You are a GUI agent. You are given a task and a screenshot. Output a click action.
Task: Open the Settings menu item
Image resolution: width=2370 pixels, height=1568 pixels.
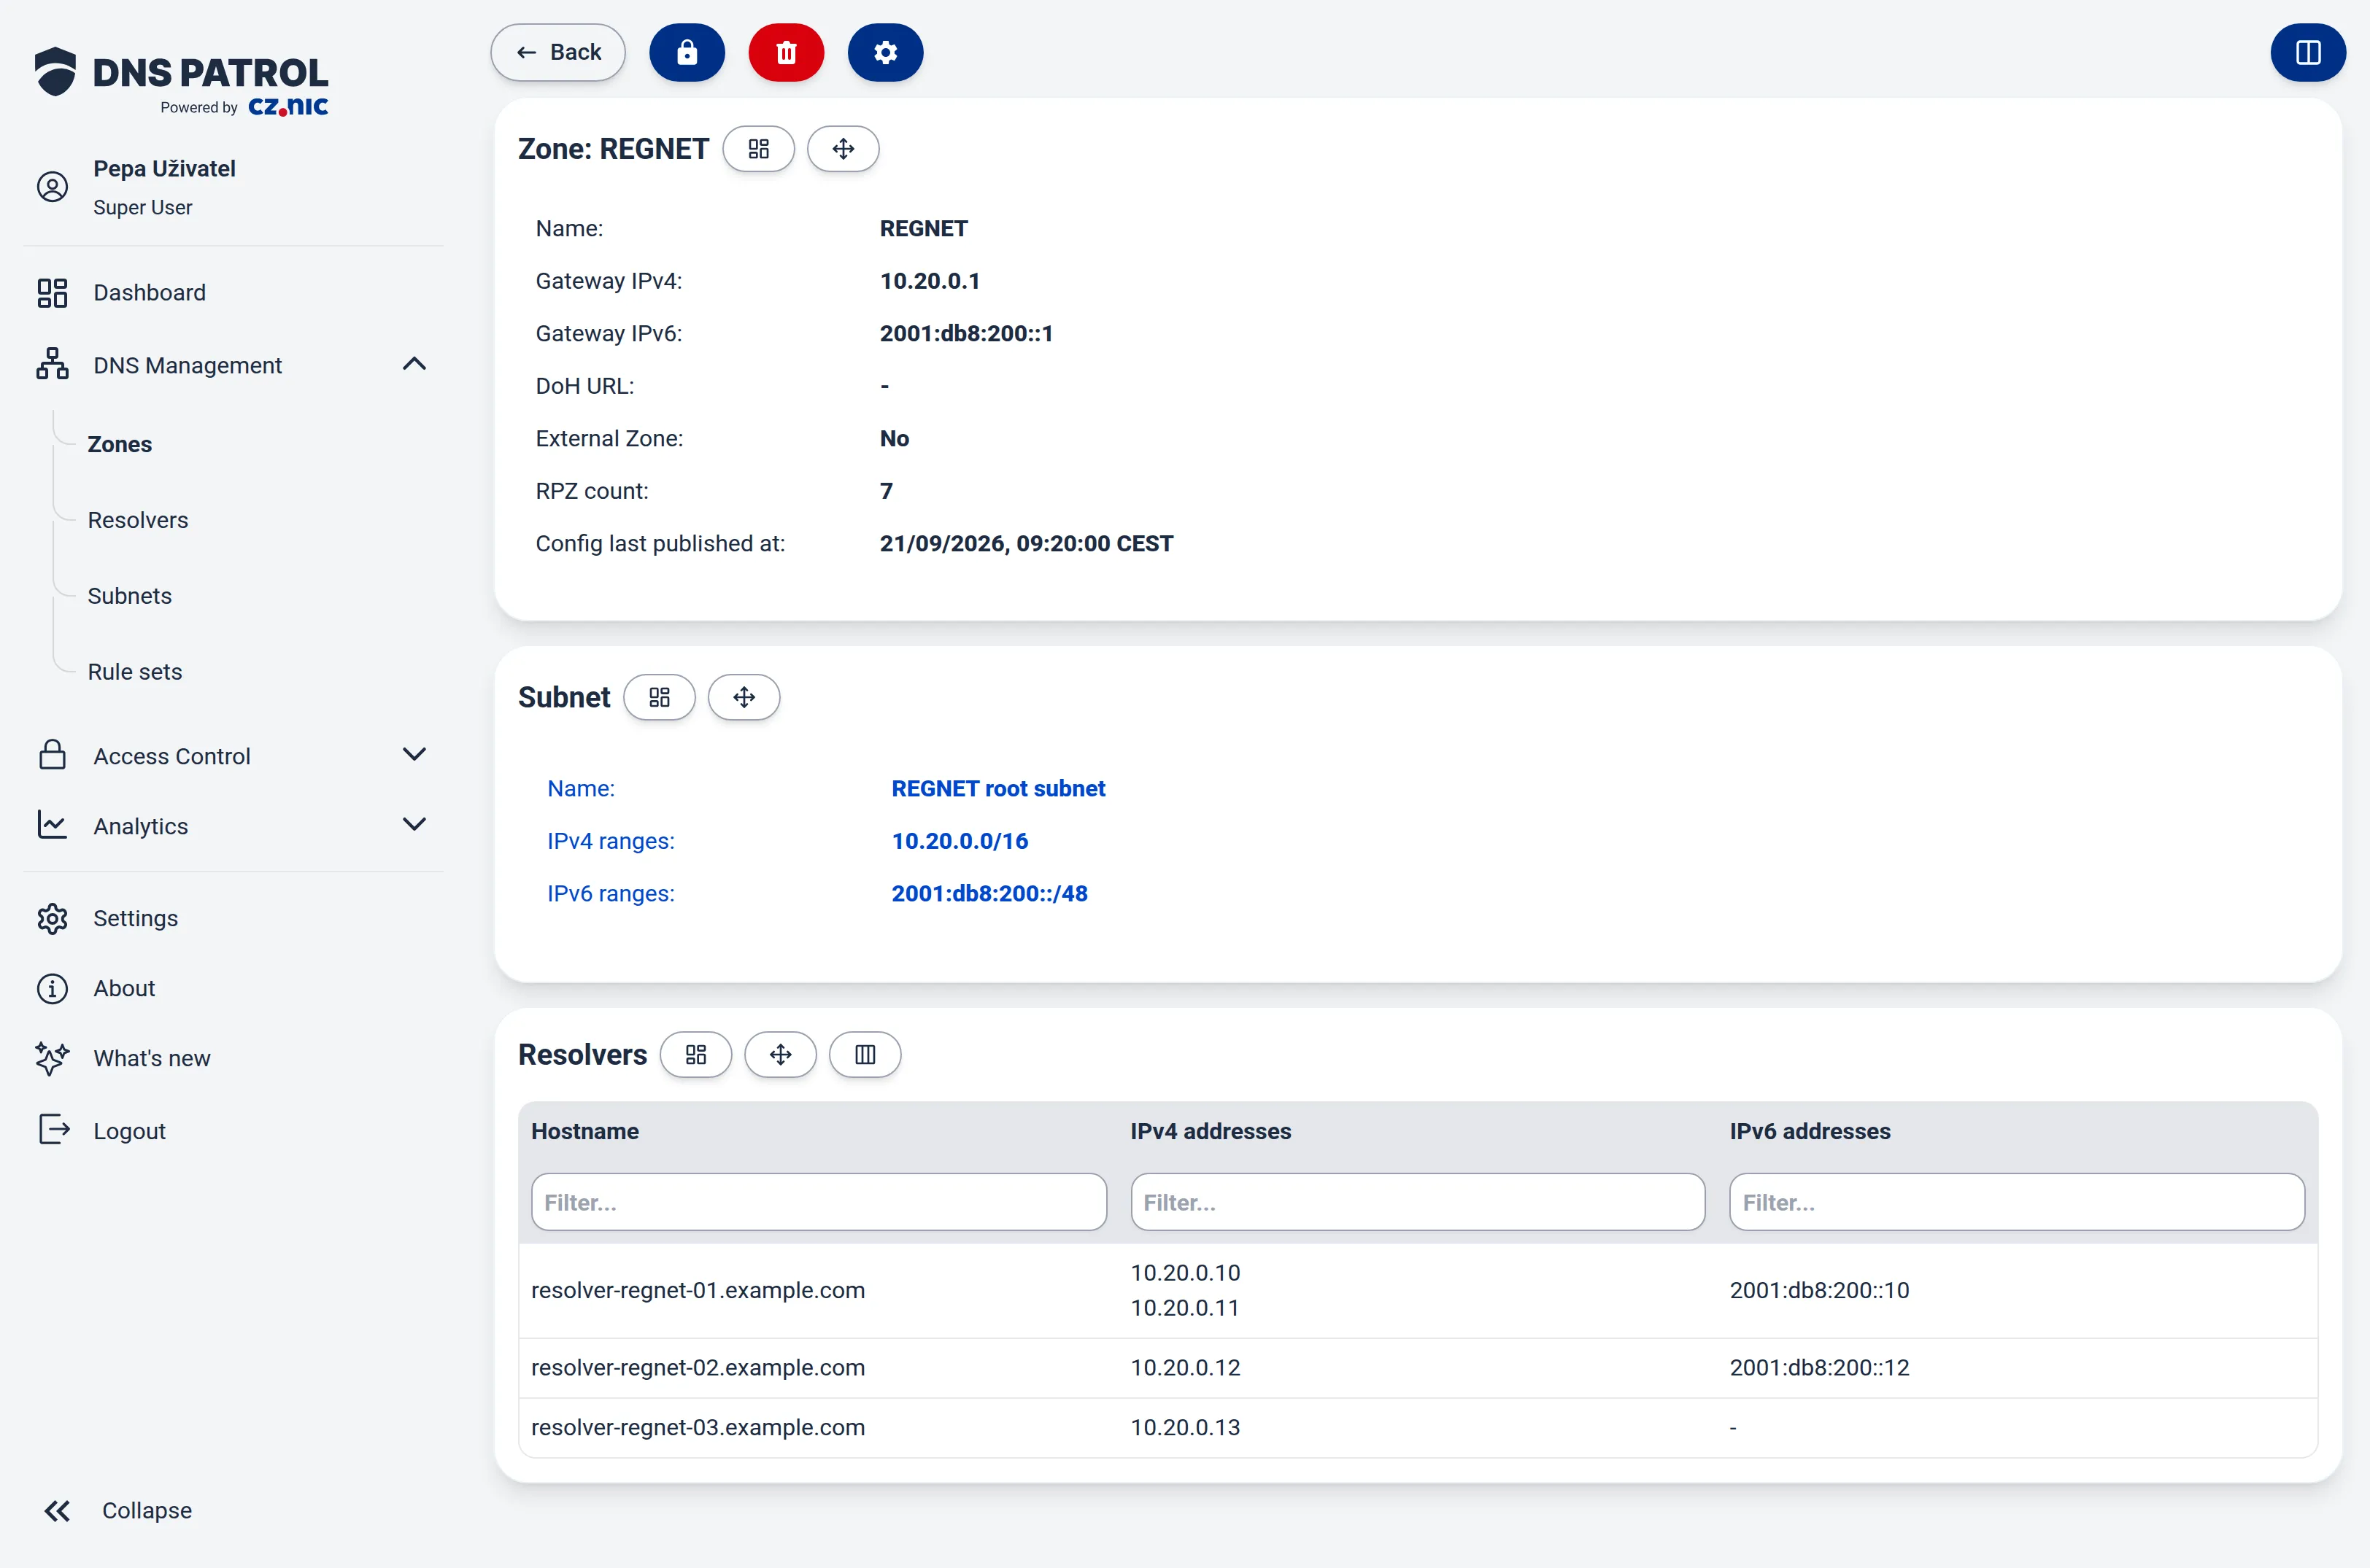point(135,918)
